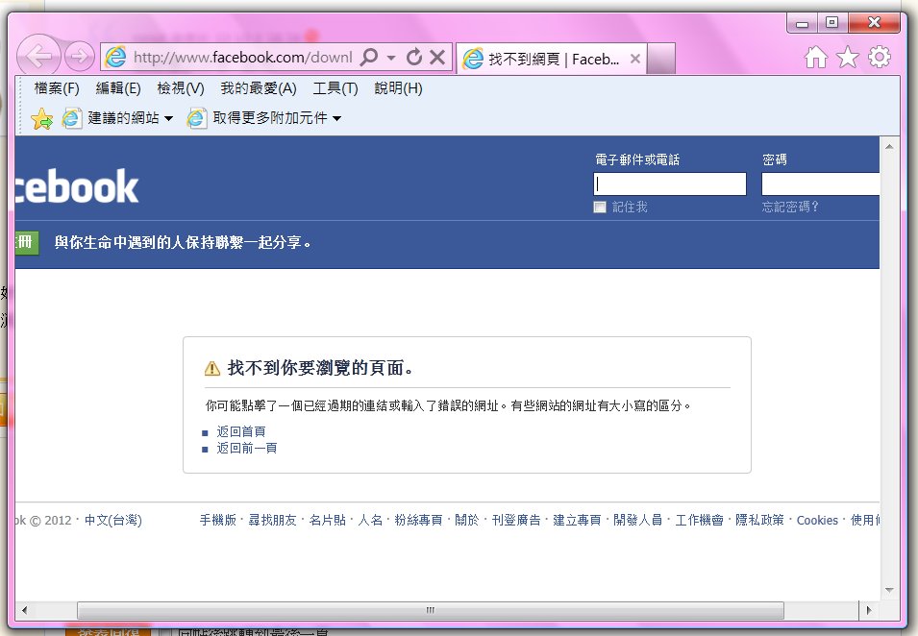The height and width of the screenshot is (636, 918).
Task: Click the 工作機會 footer link
Action: click(x=699, y=520)
